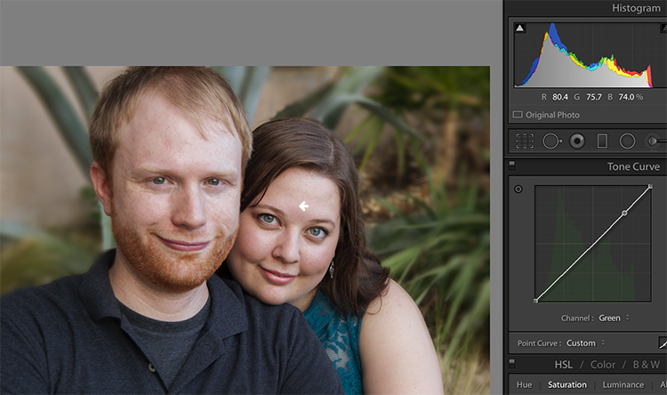Screen dimensions: 667x395
Task: Switch to the Saturation tab
Action: [x=567, y=385]
